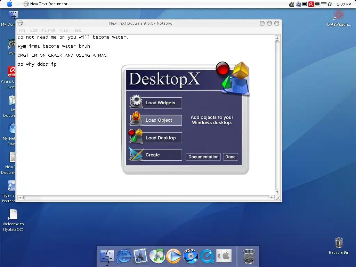Select Welcome to FlyakiteOSX desktop file
Viewport: 356px width, 267px height.
14,220
